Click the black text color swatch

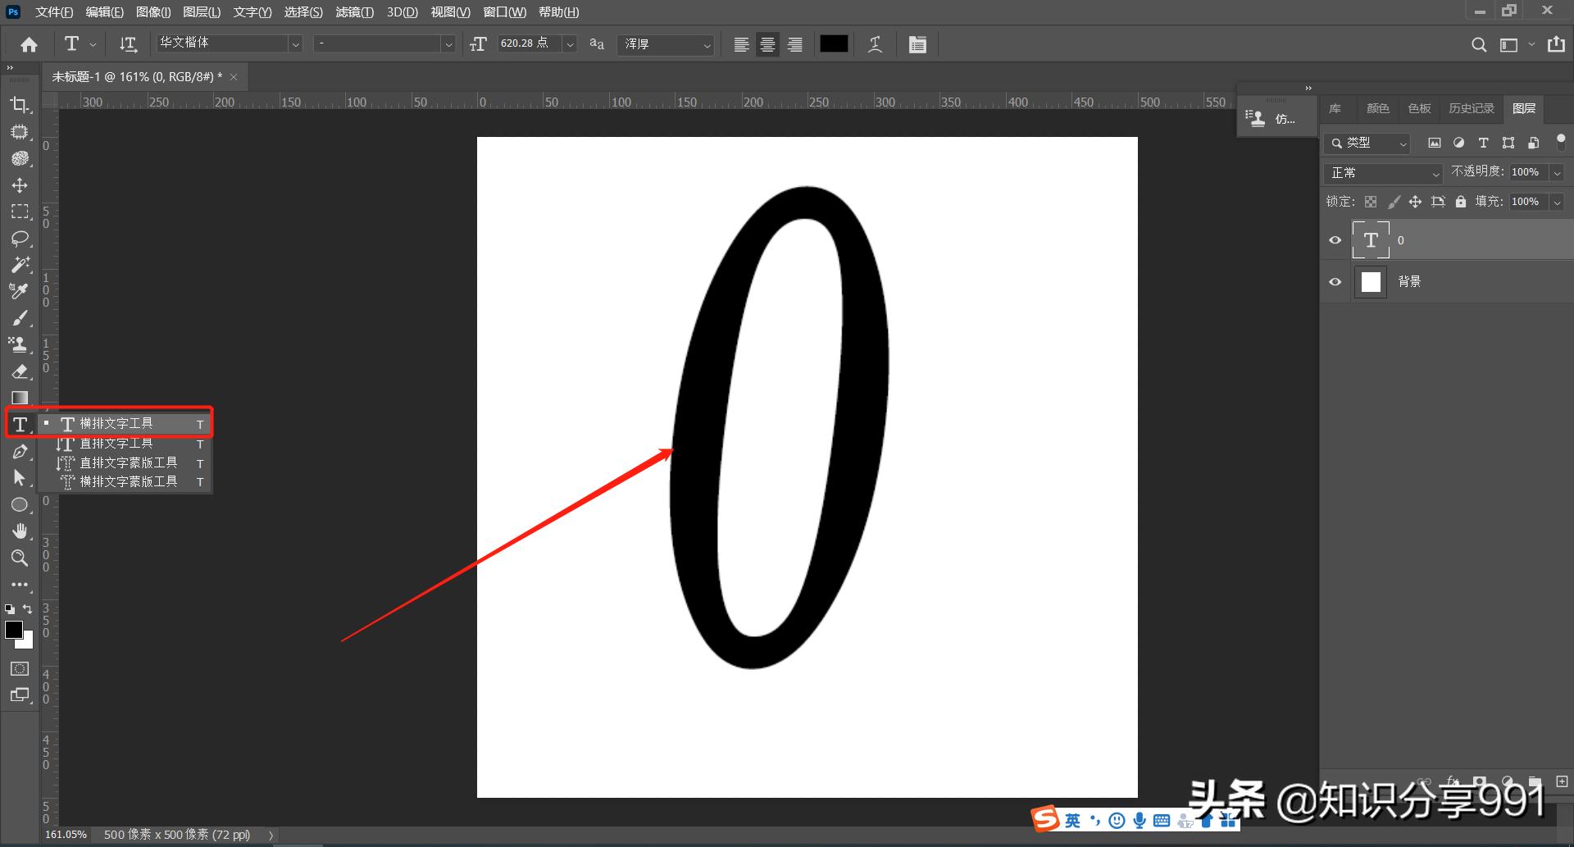(834, 43)
